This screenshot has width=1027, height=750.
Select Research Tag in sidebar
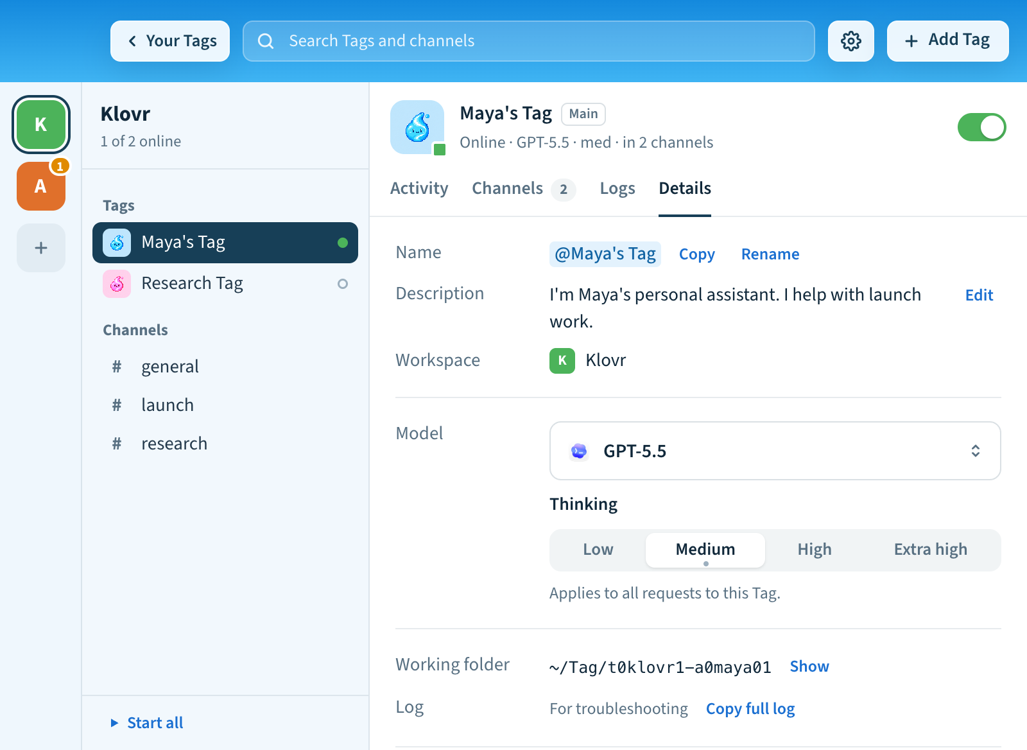(x=225, y=284)
